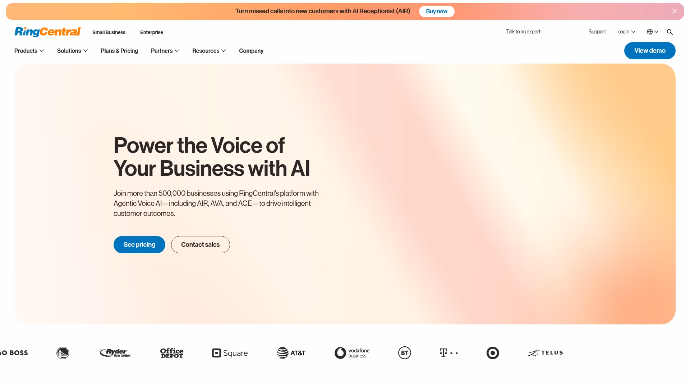Dismiss the AI Receptionist promo banner

675,11
